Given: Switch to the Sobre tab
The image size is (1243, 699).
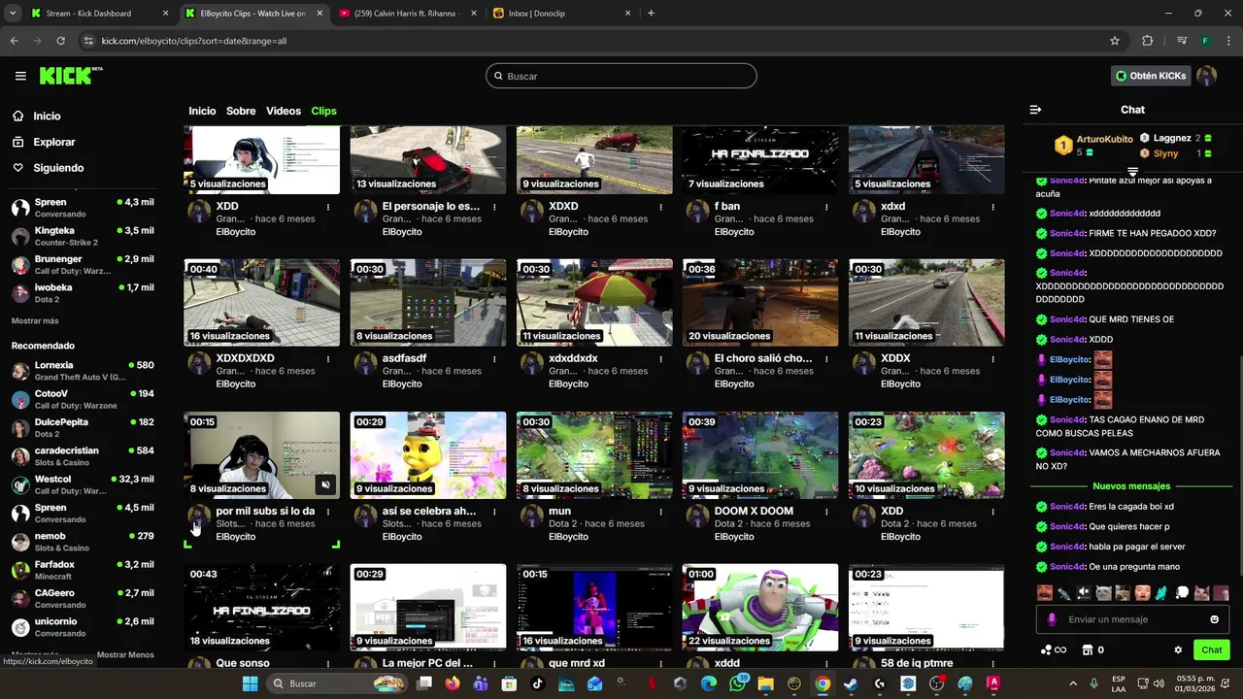Looking at the screenshot, I should [241, 111].
